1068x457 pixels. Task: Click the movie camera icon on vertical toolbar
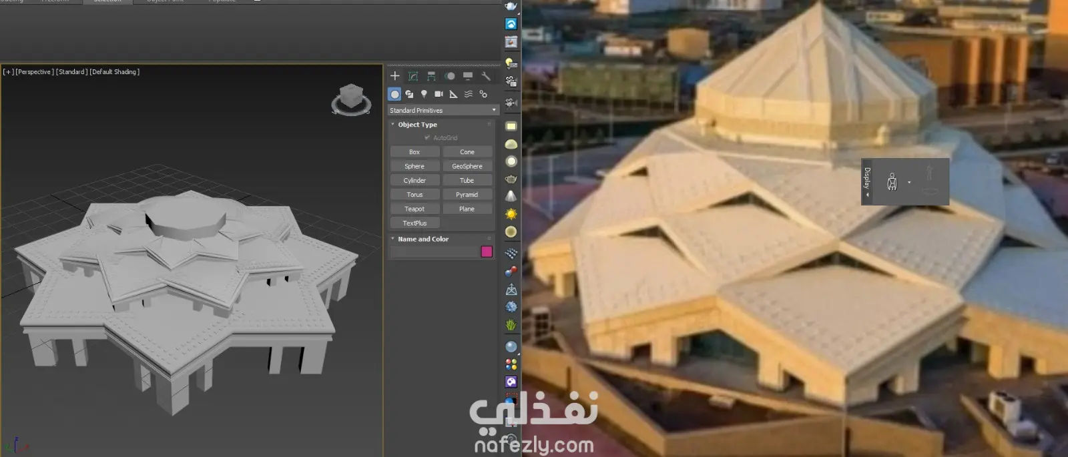coord(511,103)
